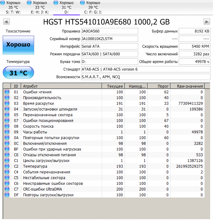Viewport: 213px width, 222px height.
Task: Open the S: T: W: disk tab
Action: [13, 8]
